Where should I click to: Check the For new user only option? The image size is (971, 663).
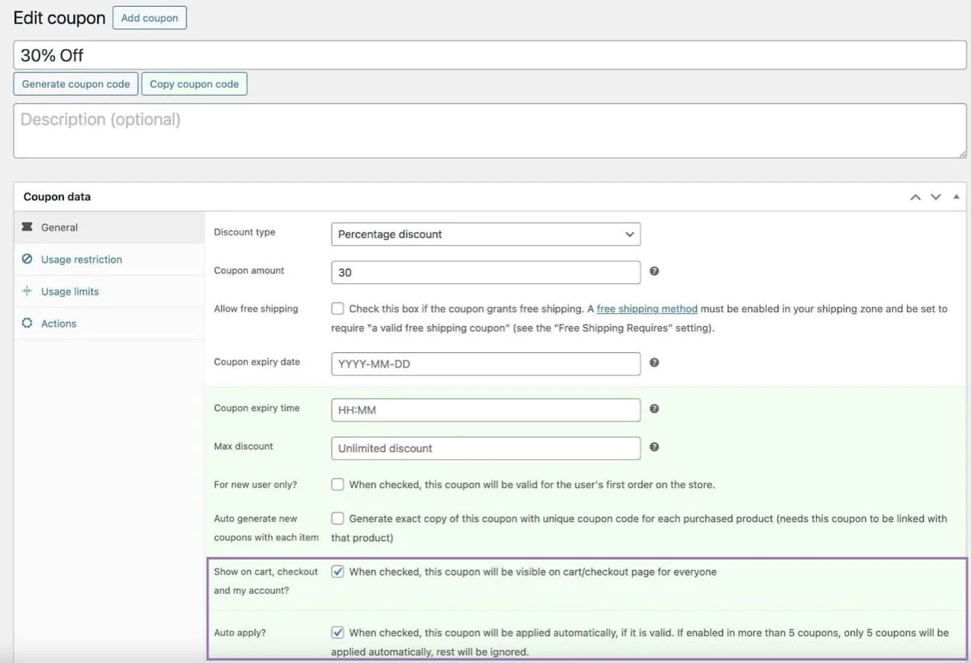(337, 484)
